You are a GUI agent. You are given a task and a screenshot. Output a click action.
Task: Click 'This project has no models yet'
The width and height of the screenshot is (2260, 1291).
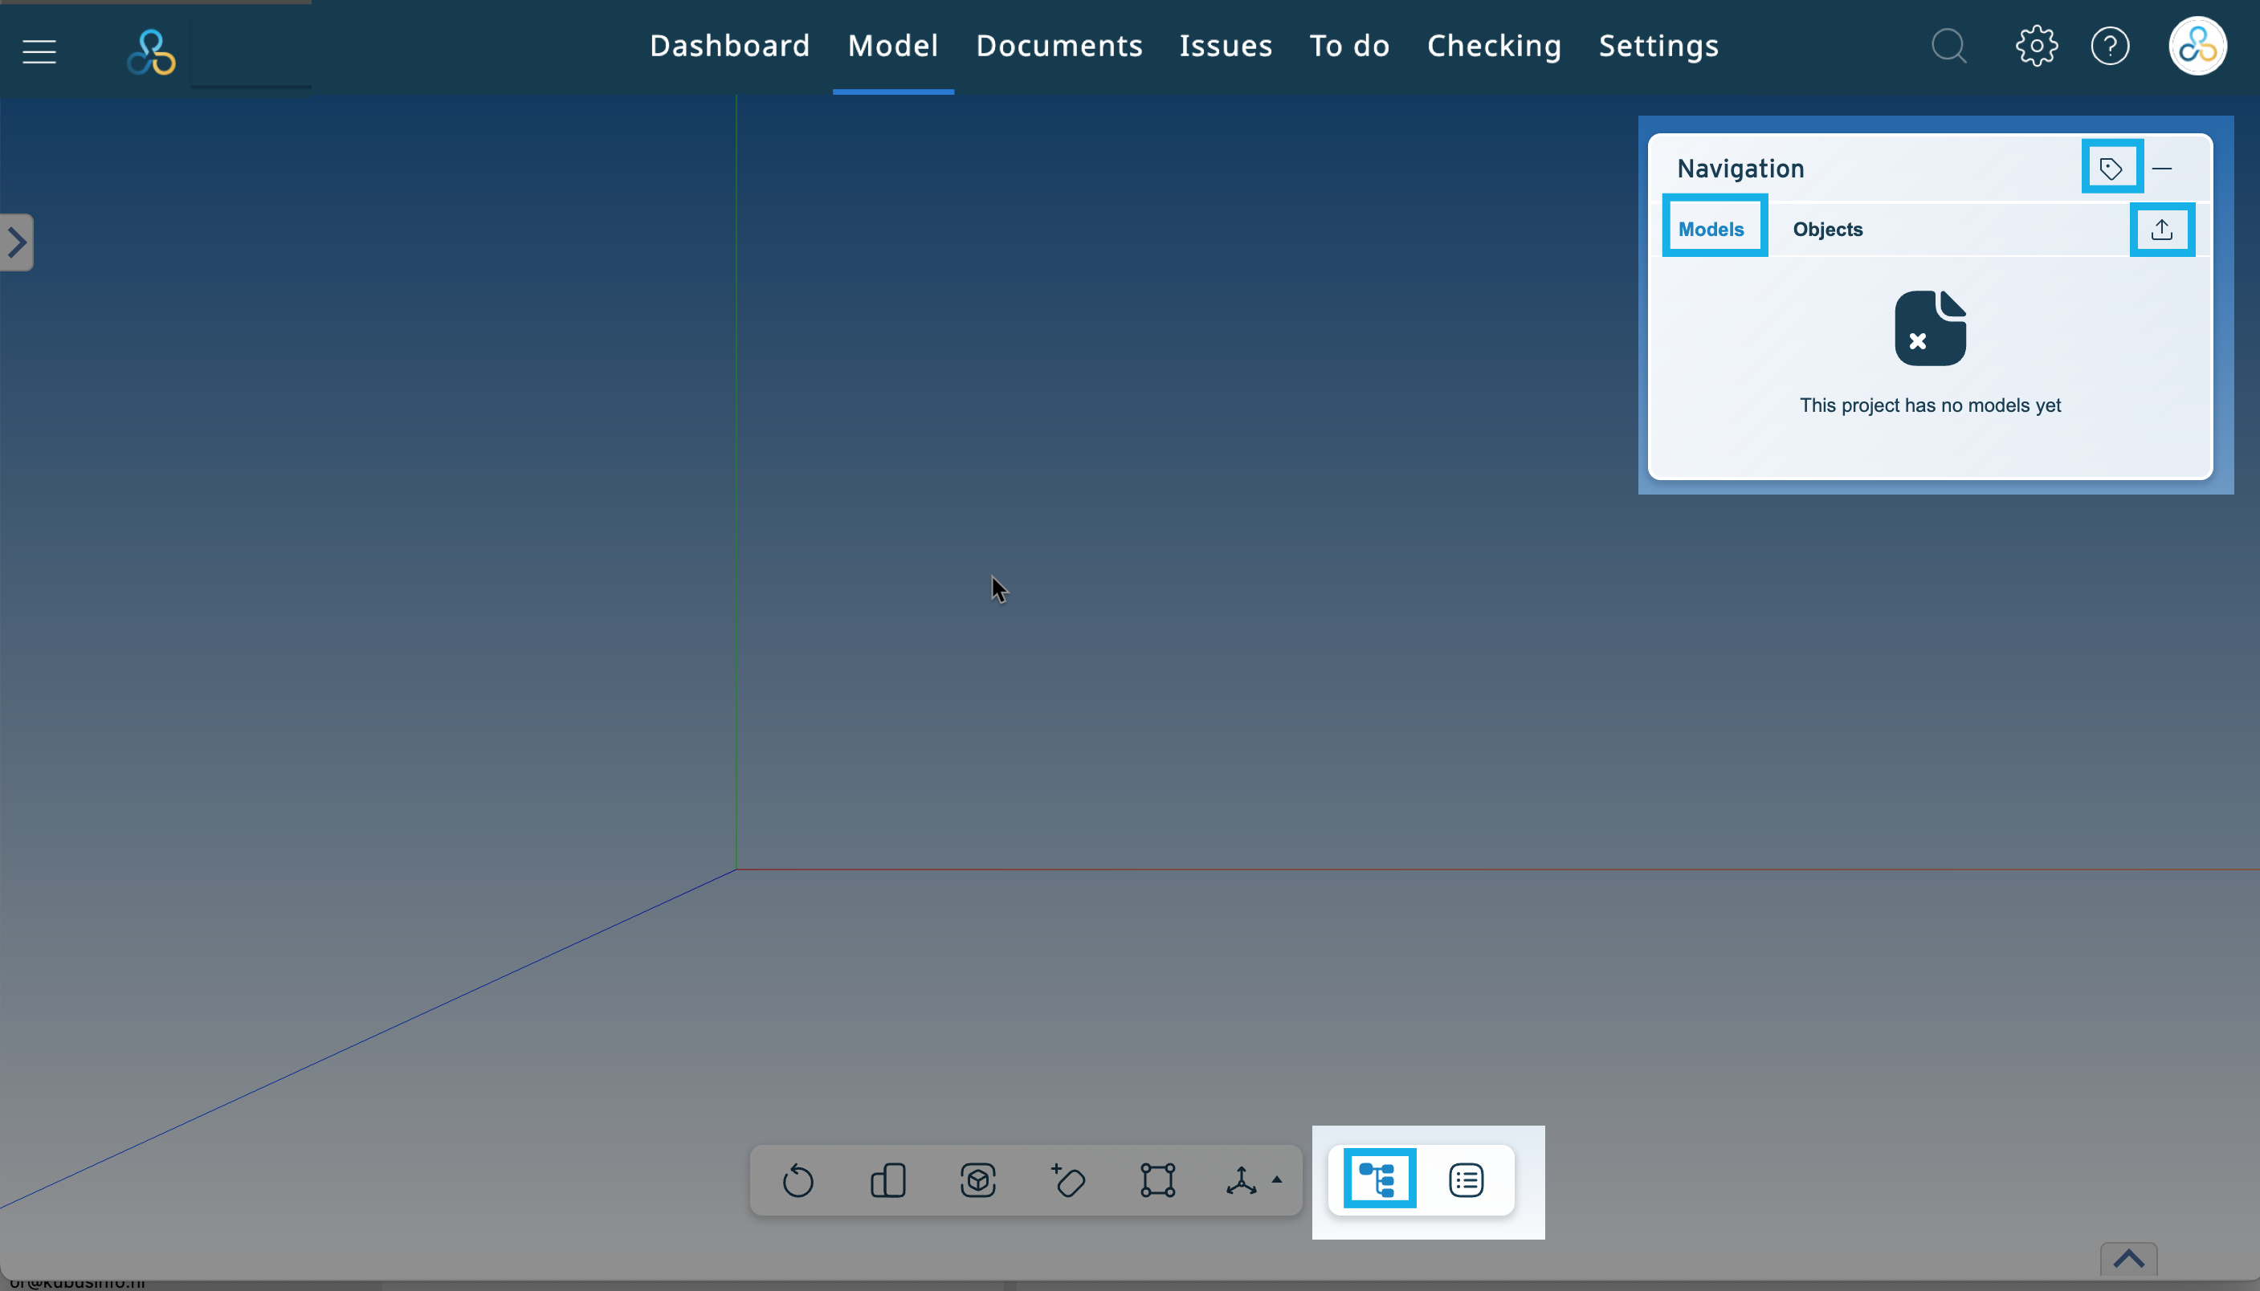tap(1930, 405)
